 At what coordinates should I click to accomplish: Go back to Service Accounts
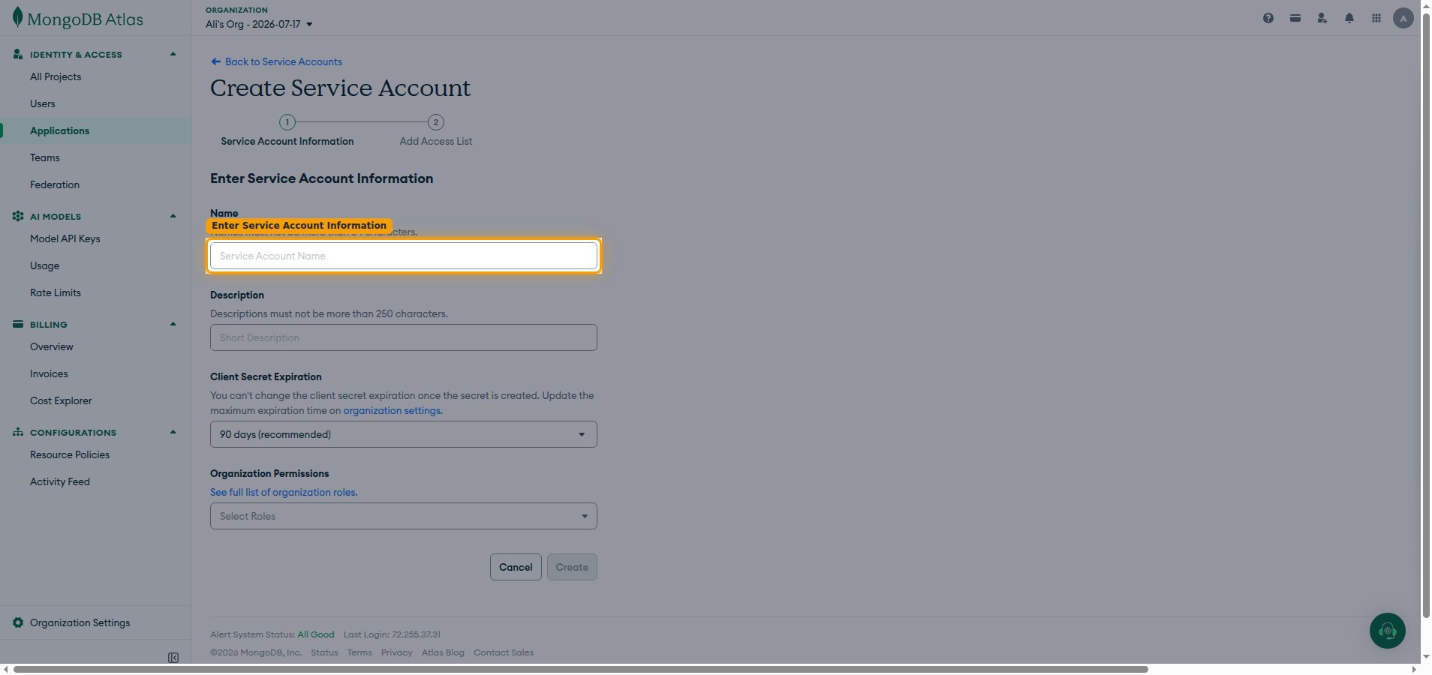point(284,61)
